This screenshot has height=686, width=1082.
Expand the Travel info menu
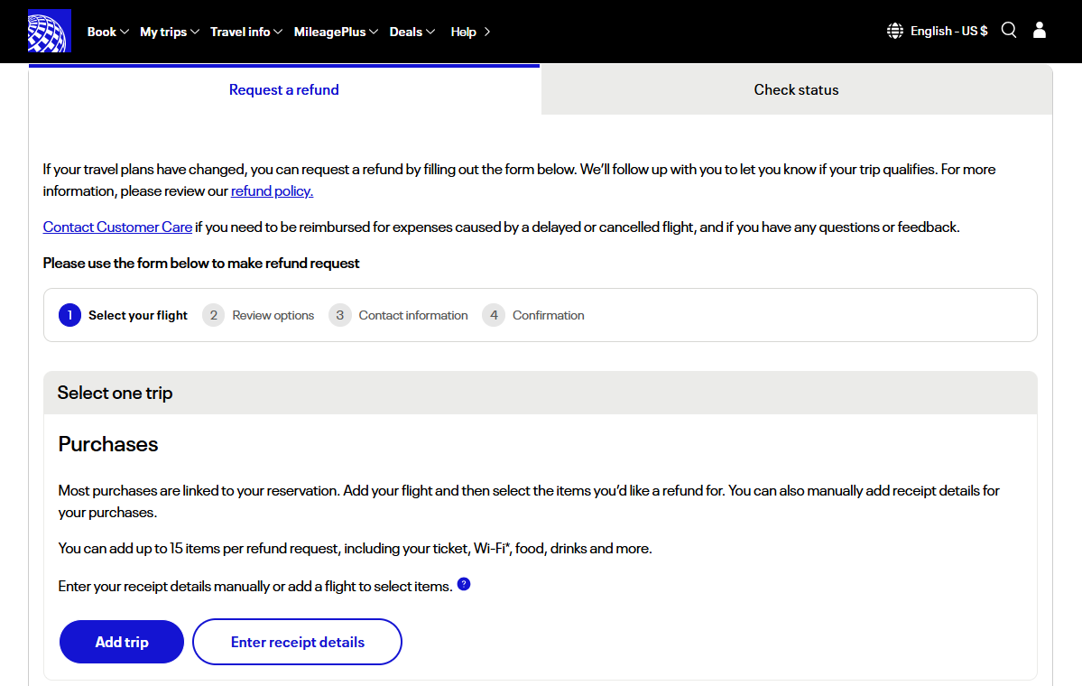point(246,32)
